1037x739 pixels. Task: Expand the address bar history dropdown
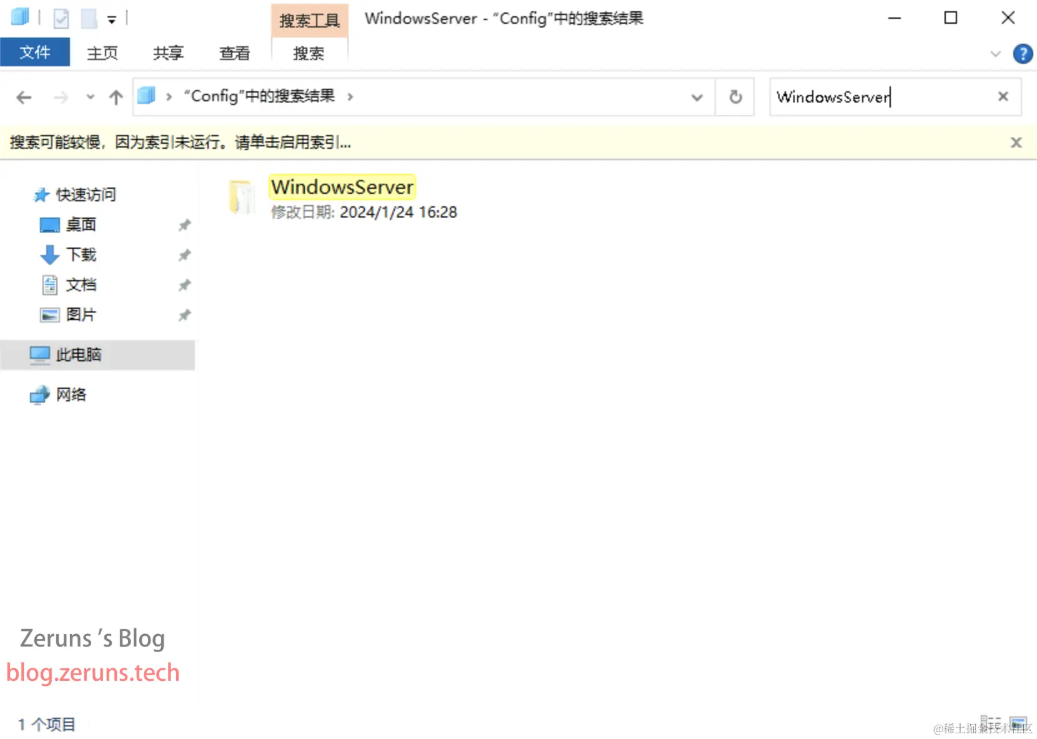point(697,98)
